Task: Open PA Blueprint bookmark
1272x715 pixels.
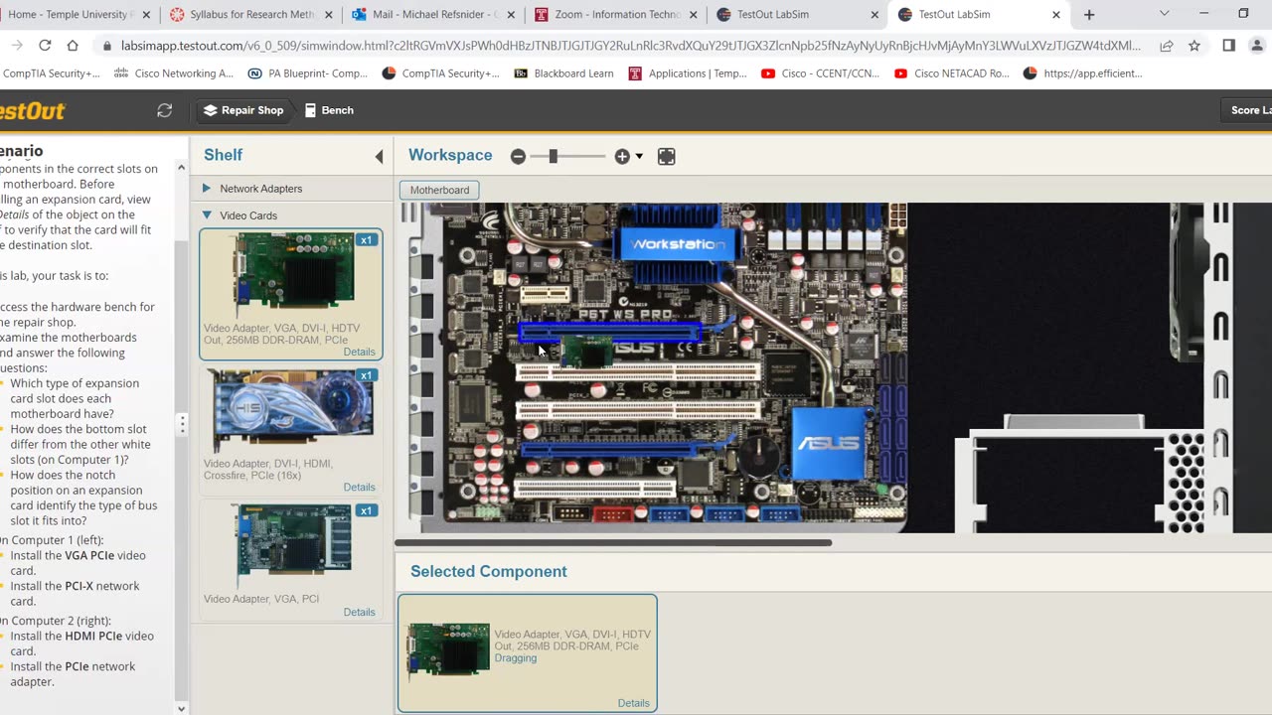Action: coord(308,73)
